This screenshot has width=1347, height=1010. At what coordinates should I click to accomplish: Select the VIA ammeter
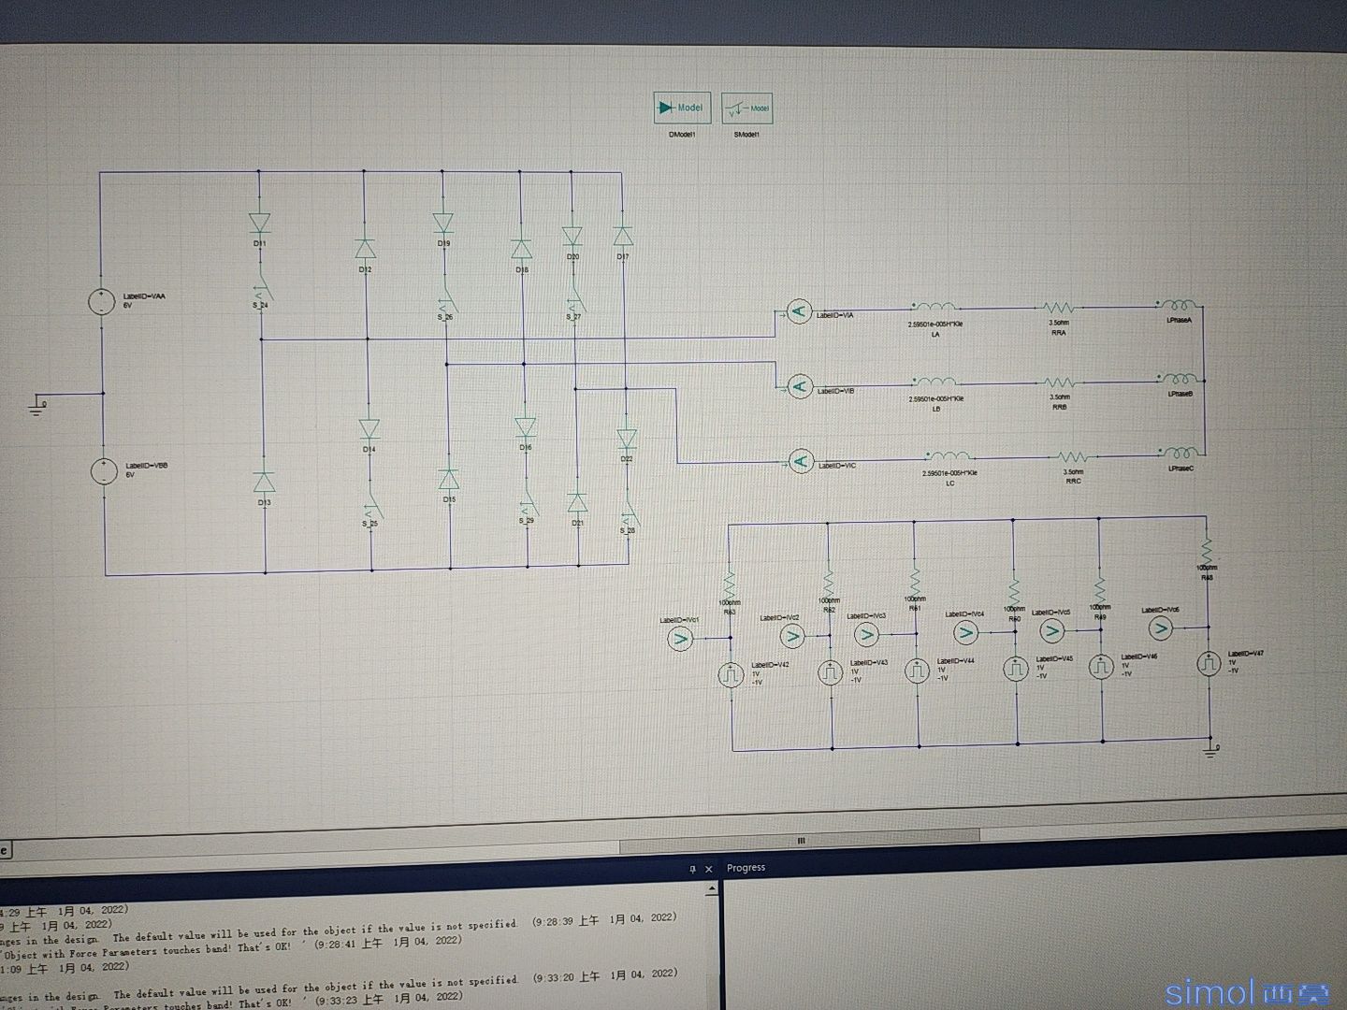coord(798,312)
